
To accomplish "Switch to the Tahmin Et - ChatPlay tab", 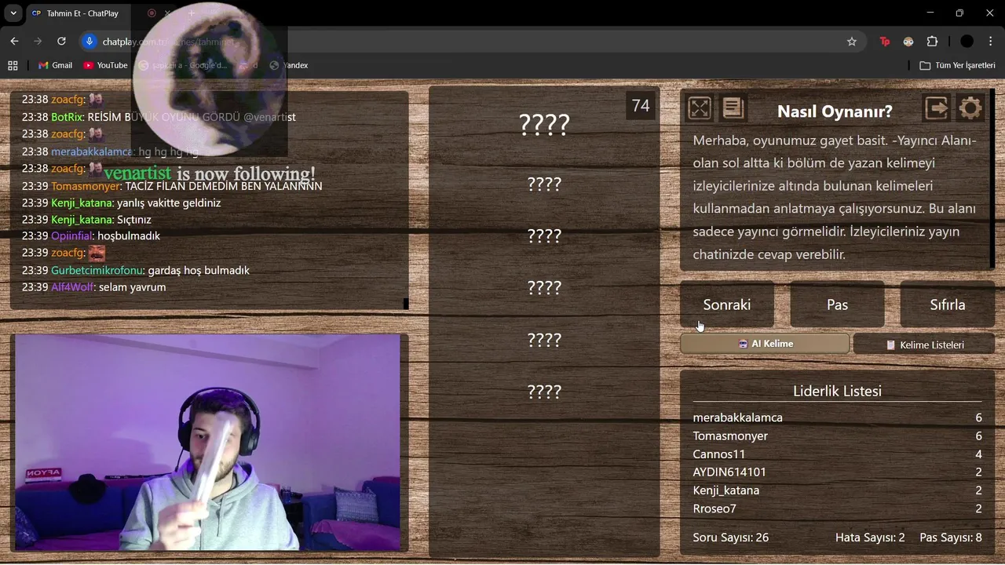I will tap(82, 13).
